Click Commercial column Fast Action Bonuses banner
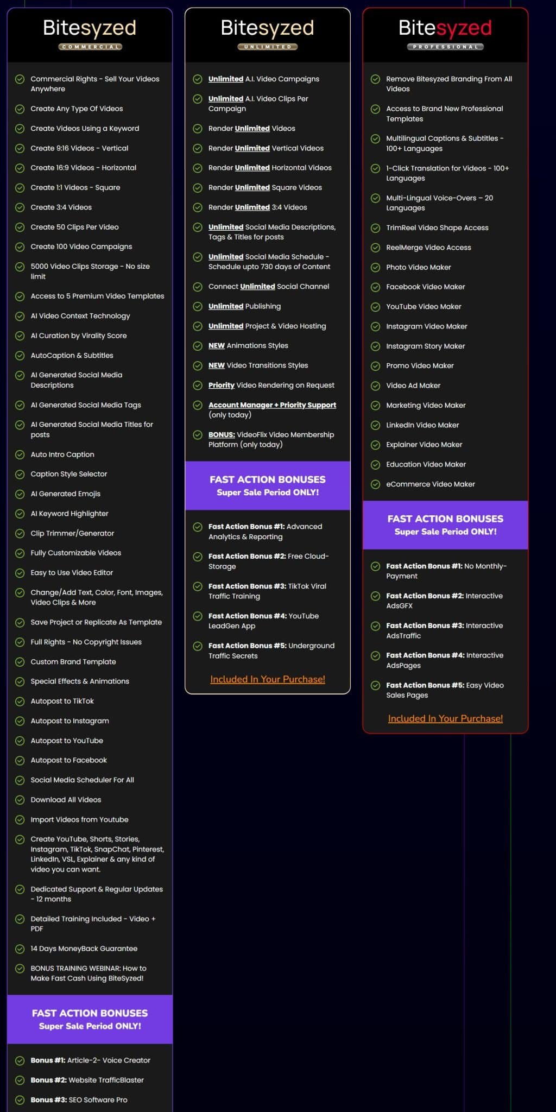The height and width of the screenshot is (1112, 556). (90, 1019)
